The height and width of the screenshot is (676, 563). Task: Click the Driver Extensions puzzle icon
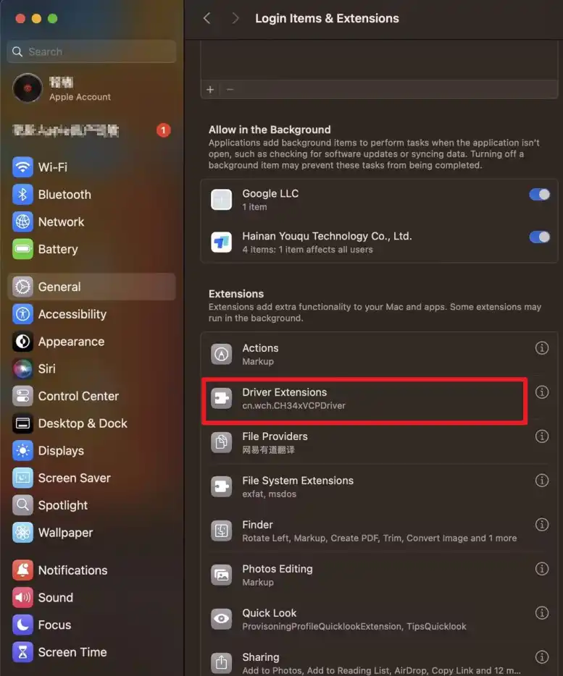click(221, 399)
